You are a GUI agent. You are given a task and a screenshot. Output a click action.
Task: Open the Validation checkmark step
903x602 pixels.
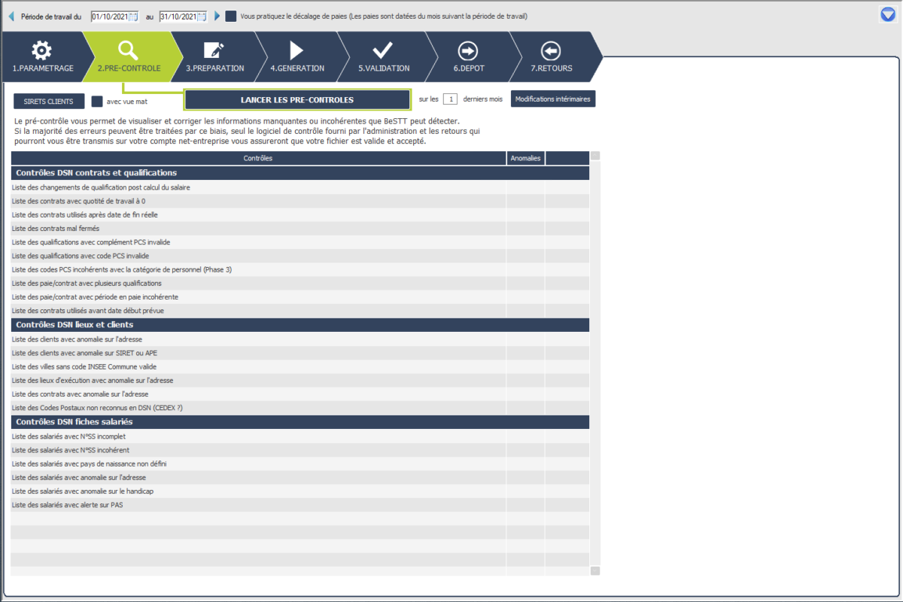click(x=383, y=51)
